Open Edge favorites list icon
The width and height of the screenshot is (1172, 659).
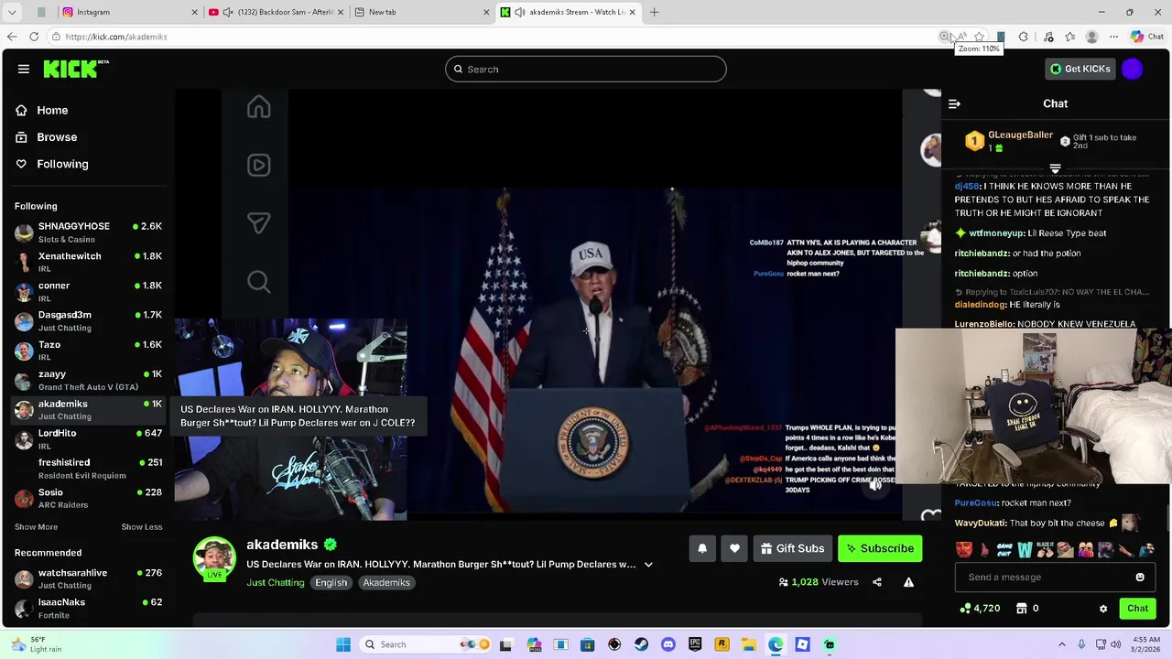click(x=1069, y=37)
